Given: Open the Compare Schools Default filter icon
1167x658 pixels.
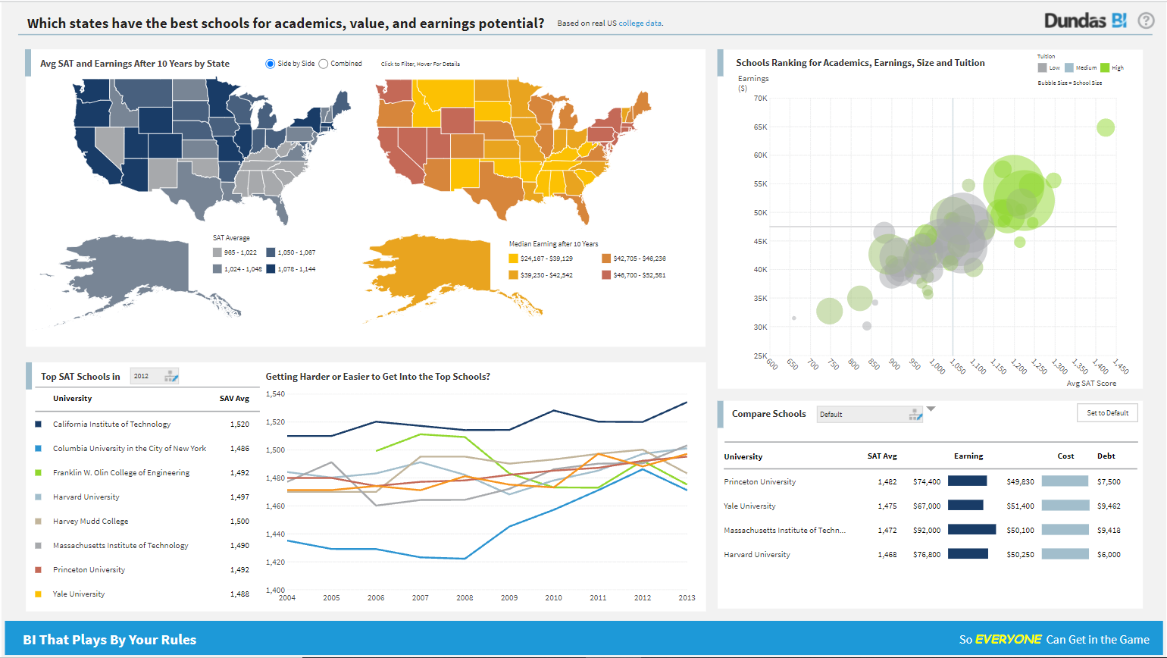Looking at the screenshot, I should (916, 414).
